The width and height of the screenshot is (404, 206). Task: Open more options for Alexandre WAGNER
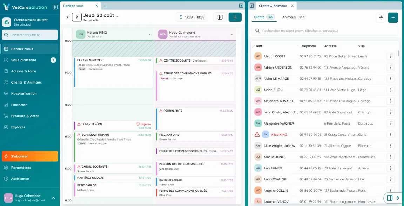tap(391, 123)
